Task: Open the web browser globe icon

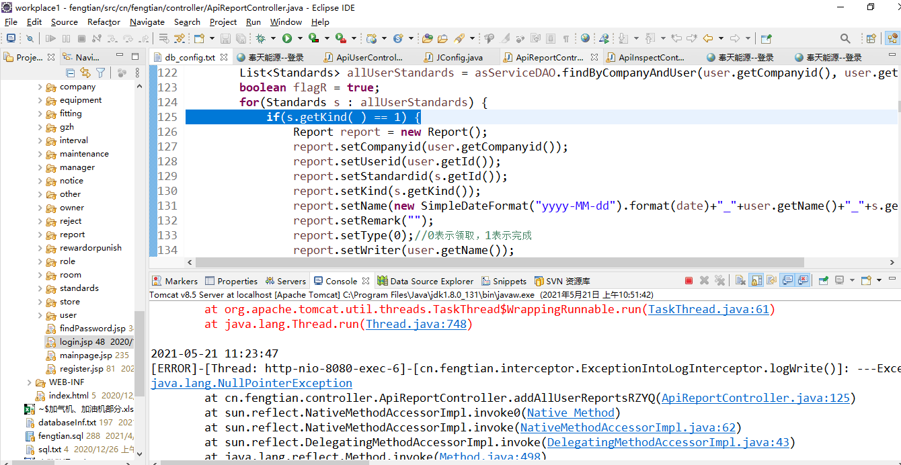Action: (x=585, y=39)
